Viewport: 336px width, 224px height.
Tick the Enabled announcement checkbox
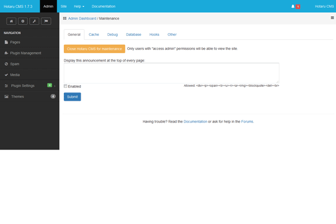pyautogui.click(x=66, y=86)
